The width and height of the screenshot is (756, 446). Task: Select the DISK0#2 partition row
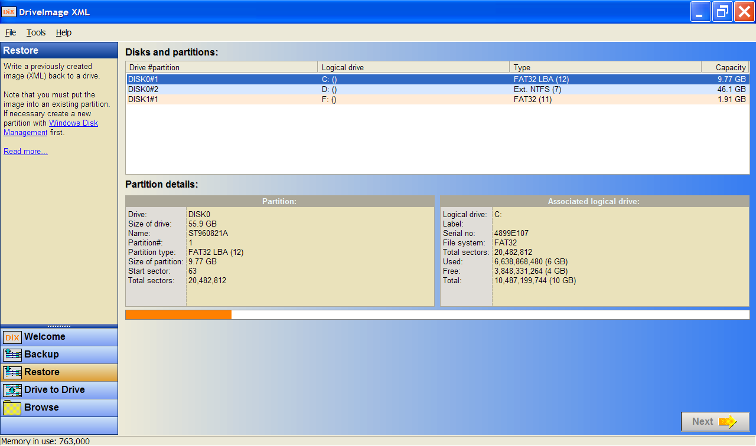[437, 89]
